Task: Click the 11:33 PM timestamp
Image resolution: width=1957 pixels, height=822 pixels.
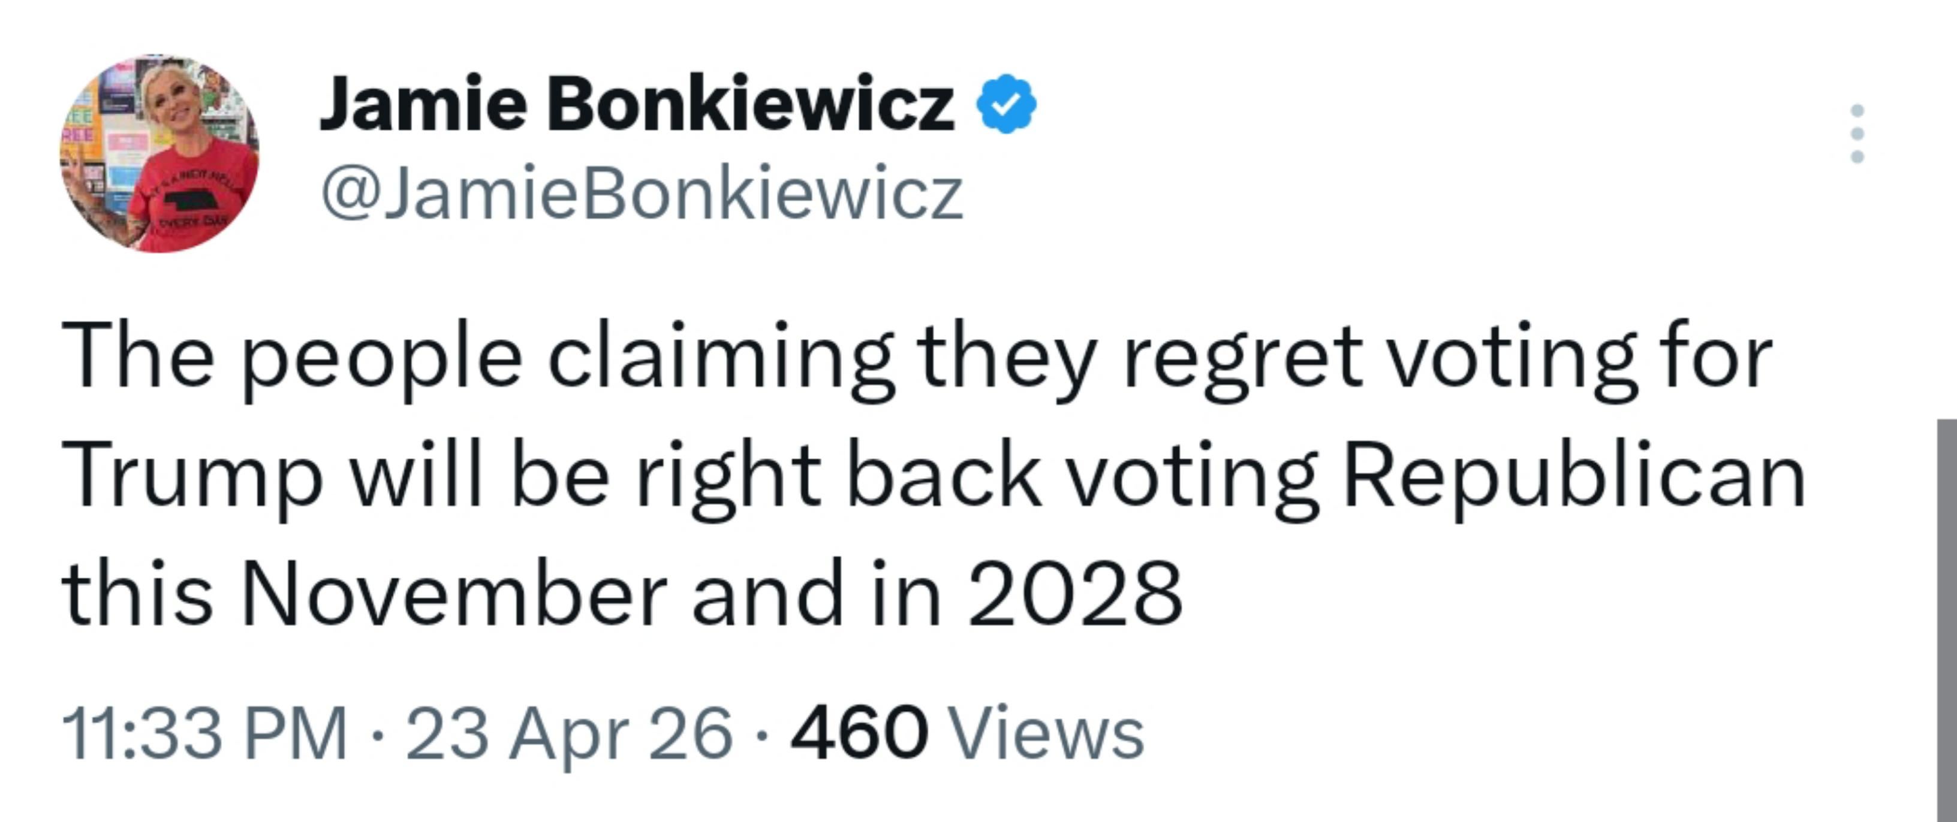Action: [204, 733]
